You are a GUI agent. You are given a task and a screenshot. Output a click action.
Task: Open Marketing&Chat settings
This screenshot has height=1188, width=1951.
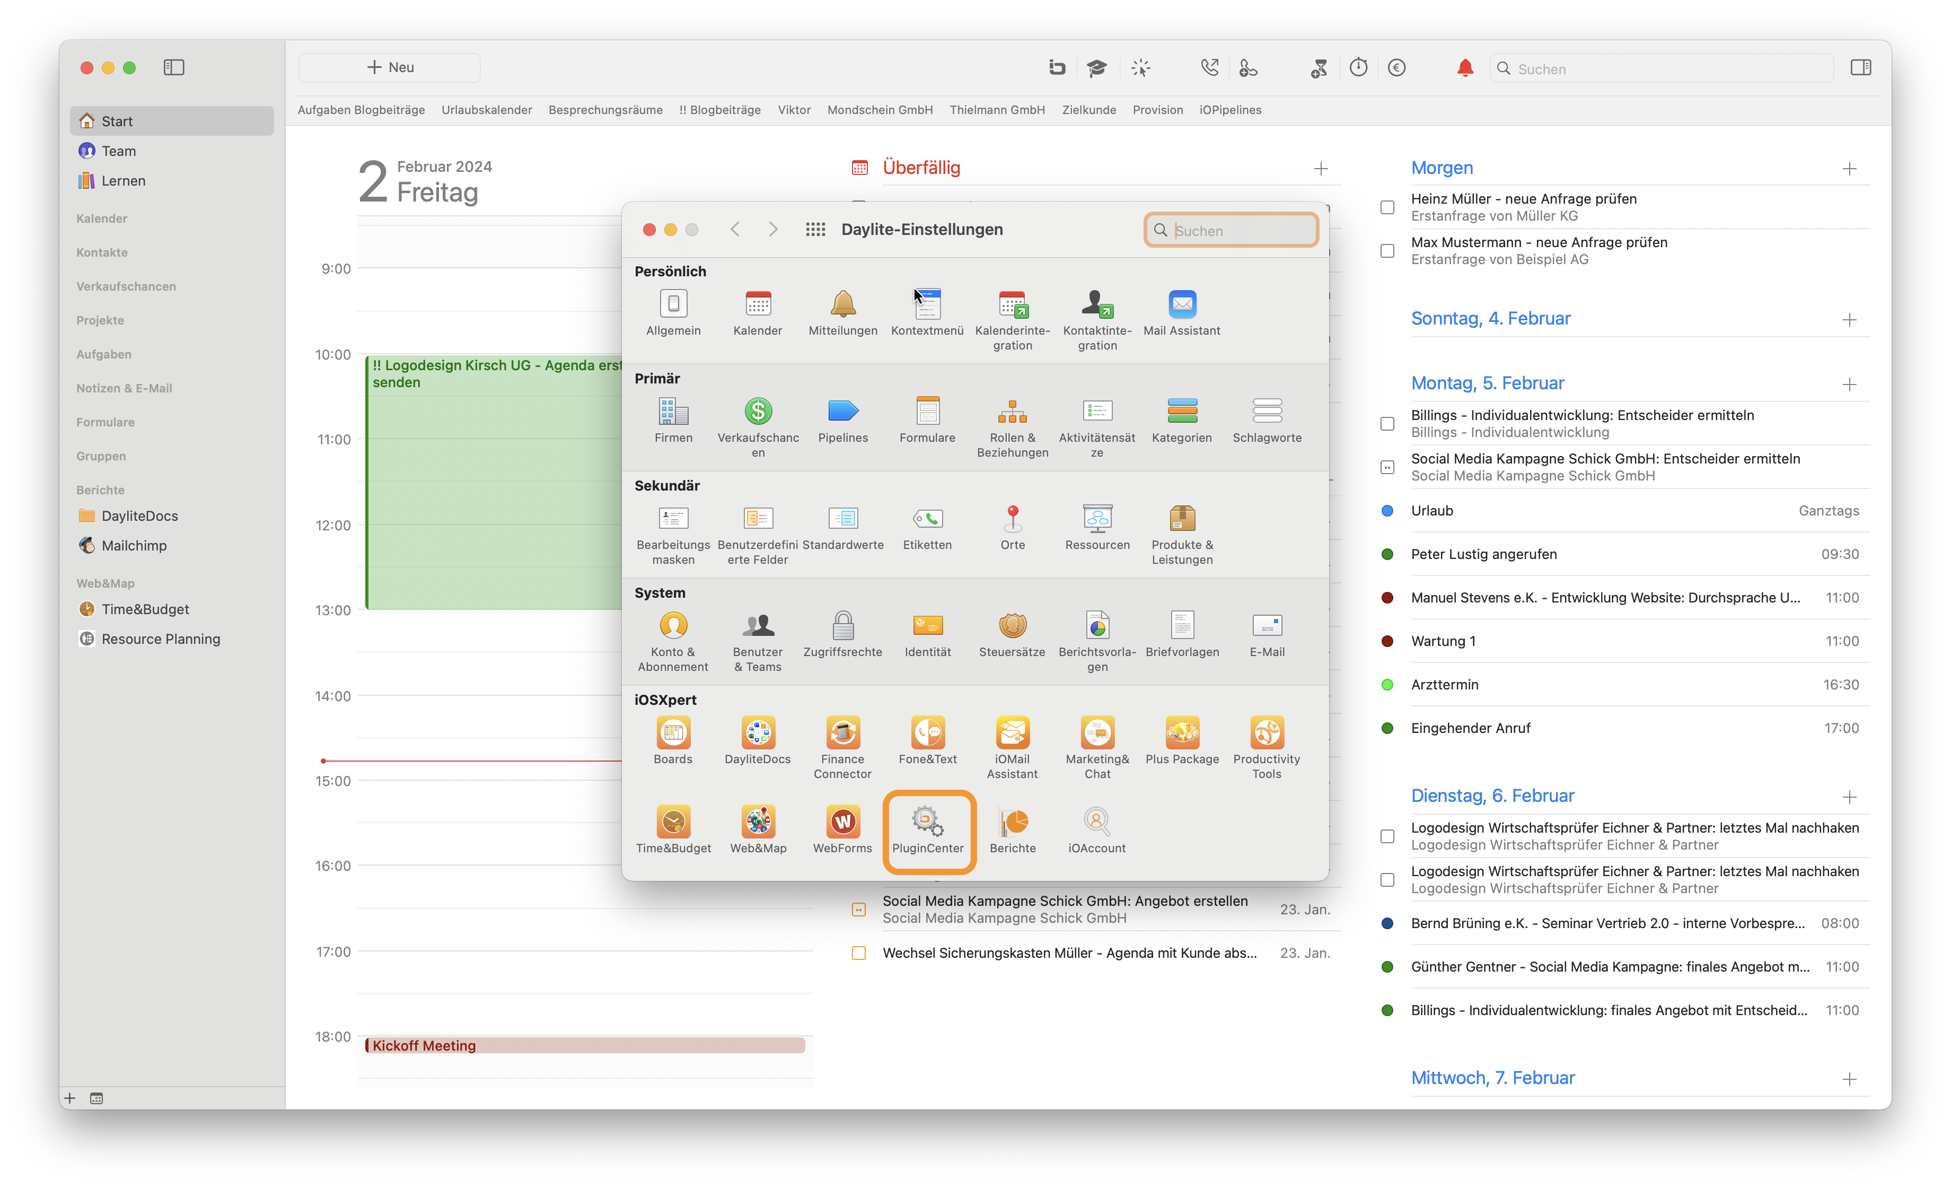coord(1097,748)
